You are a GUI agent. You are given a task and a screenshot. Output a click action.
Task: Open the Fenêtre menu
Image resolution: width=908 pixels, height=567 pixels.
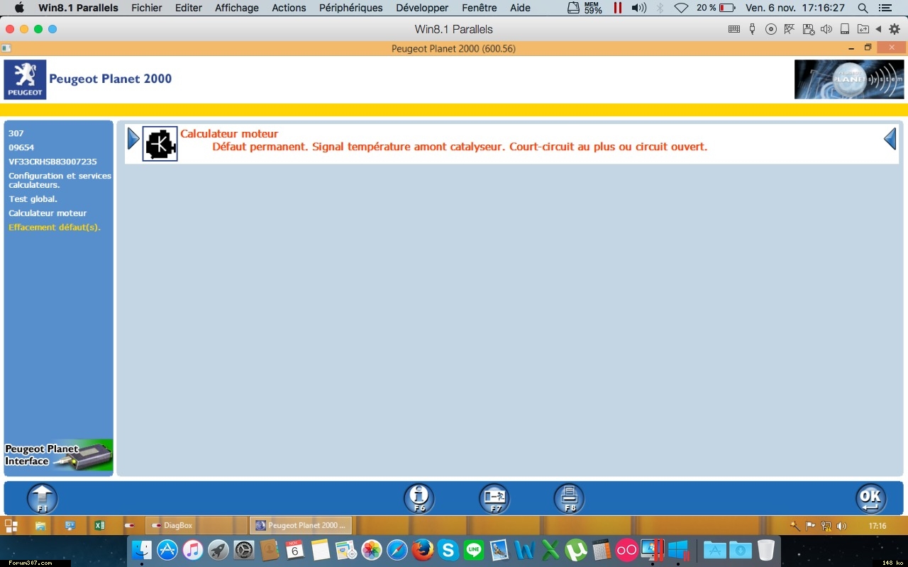480,8
